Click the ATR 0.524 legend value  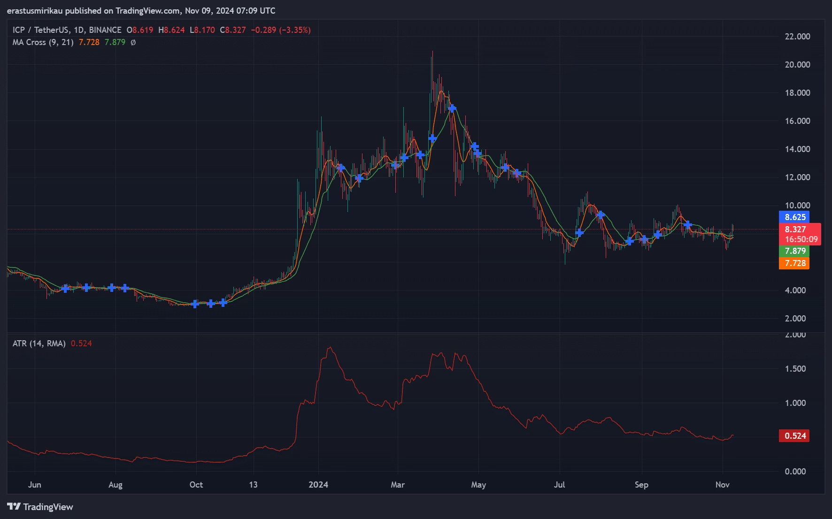tap(81, 343)
